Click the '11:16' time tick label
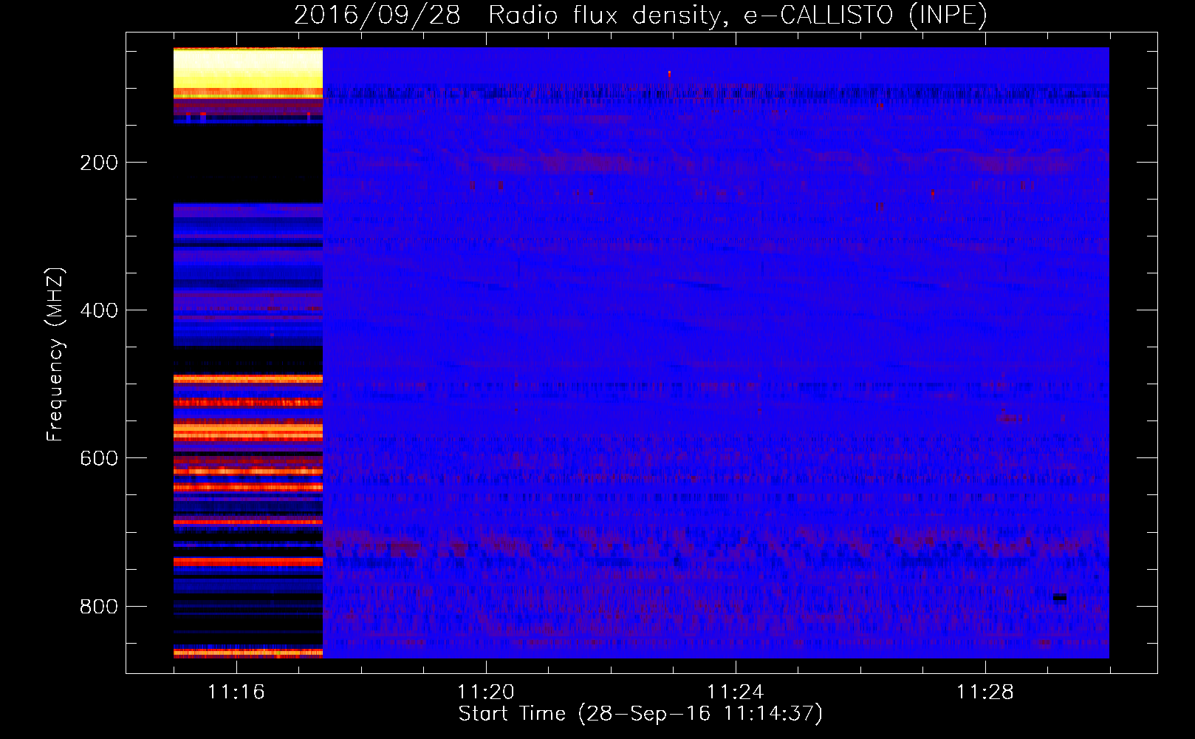1195x739 pixels. (236, 692)
